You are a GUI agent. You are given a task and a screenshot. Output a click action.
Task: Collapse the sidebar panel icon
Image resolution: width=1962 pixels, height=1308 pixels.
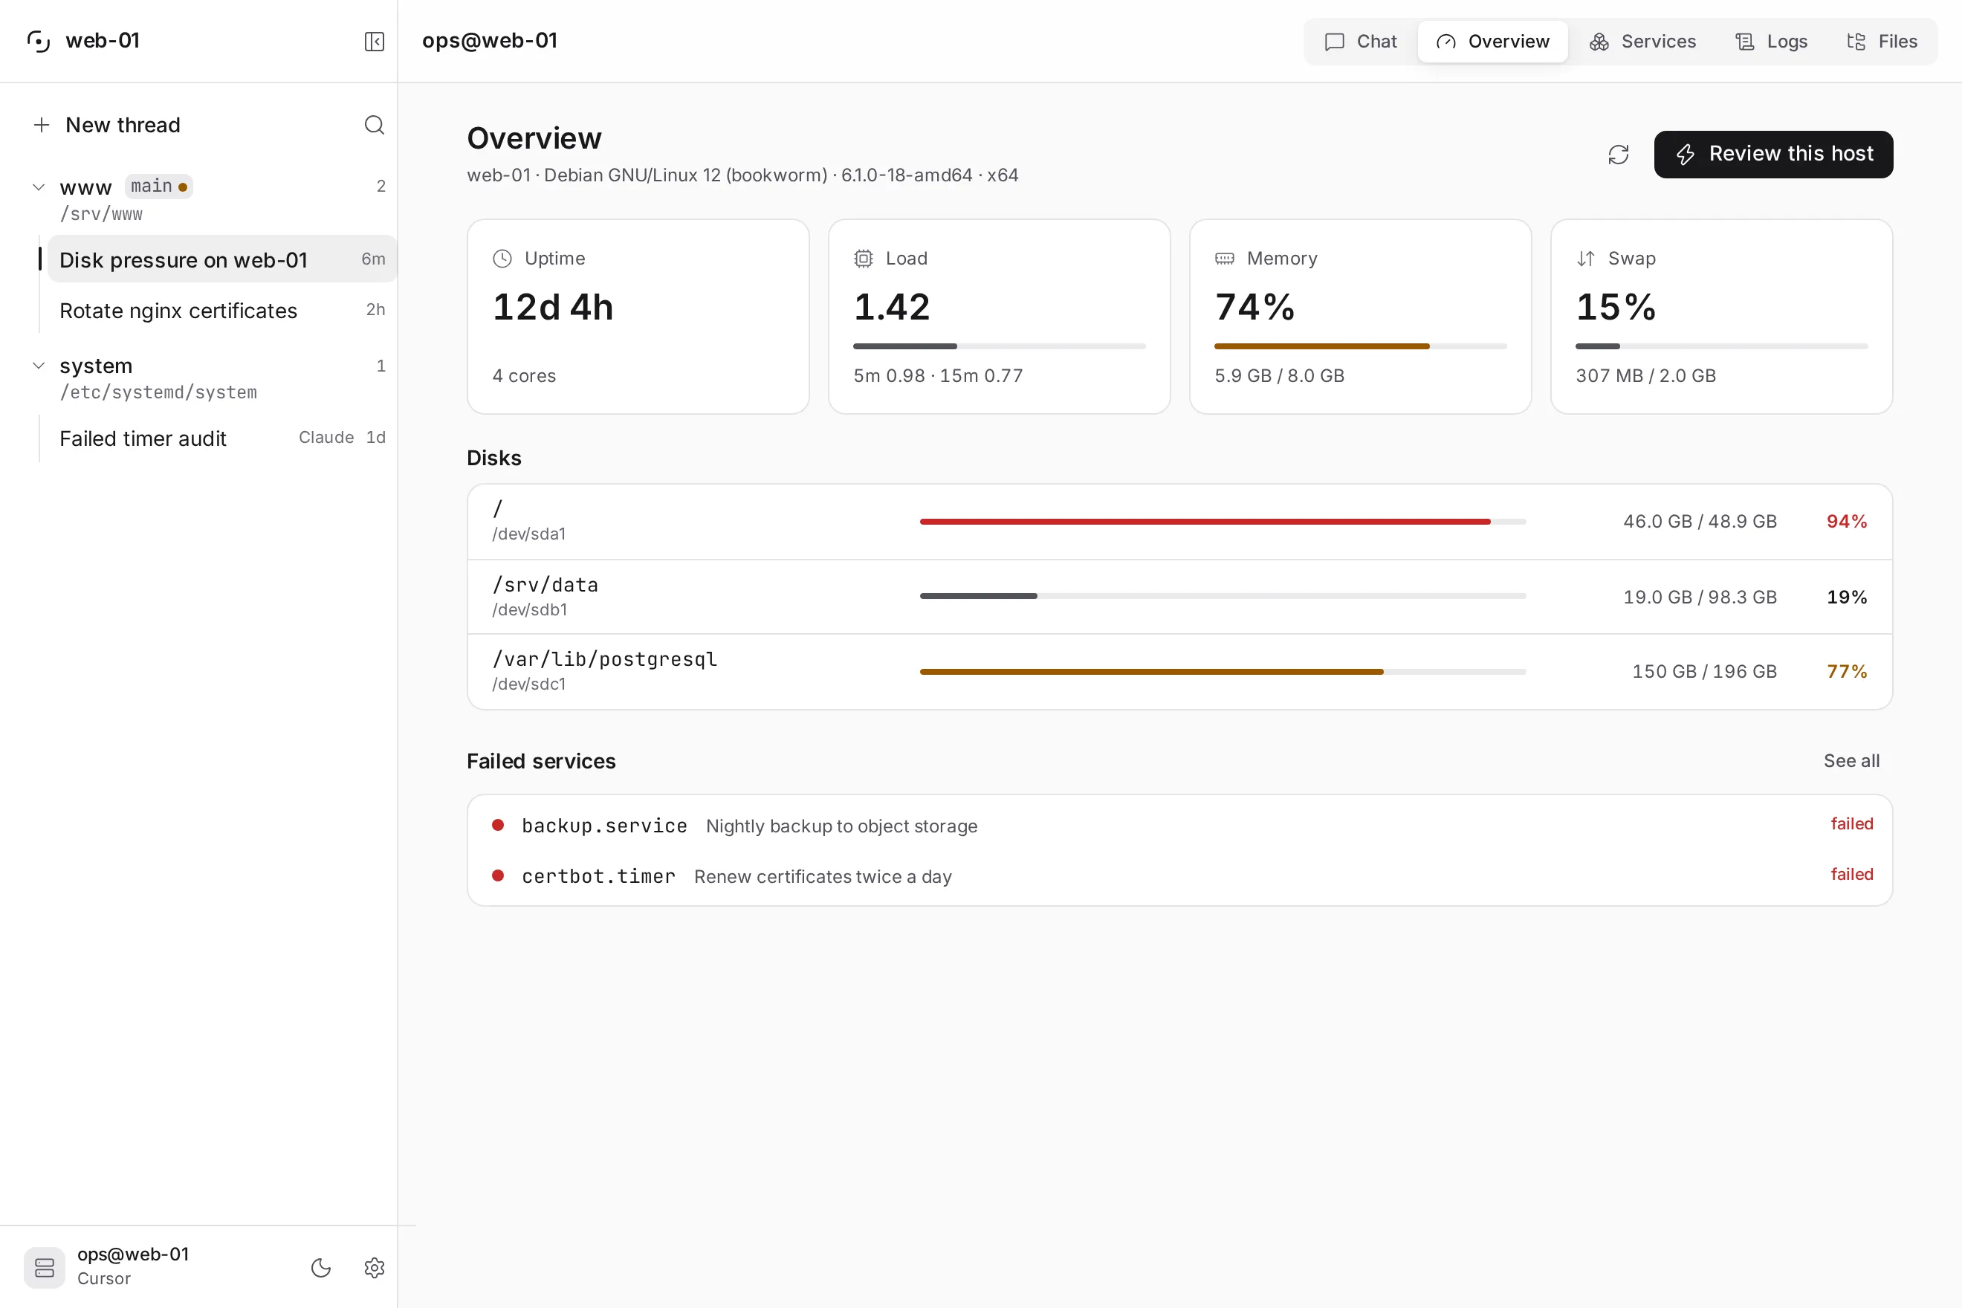[x=375, y=42]
